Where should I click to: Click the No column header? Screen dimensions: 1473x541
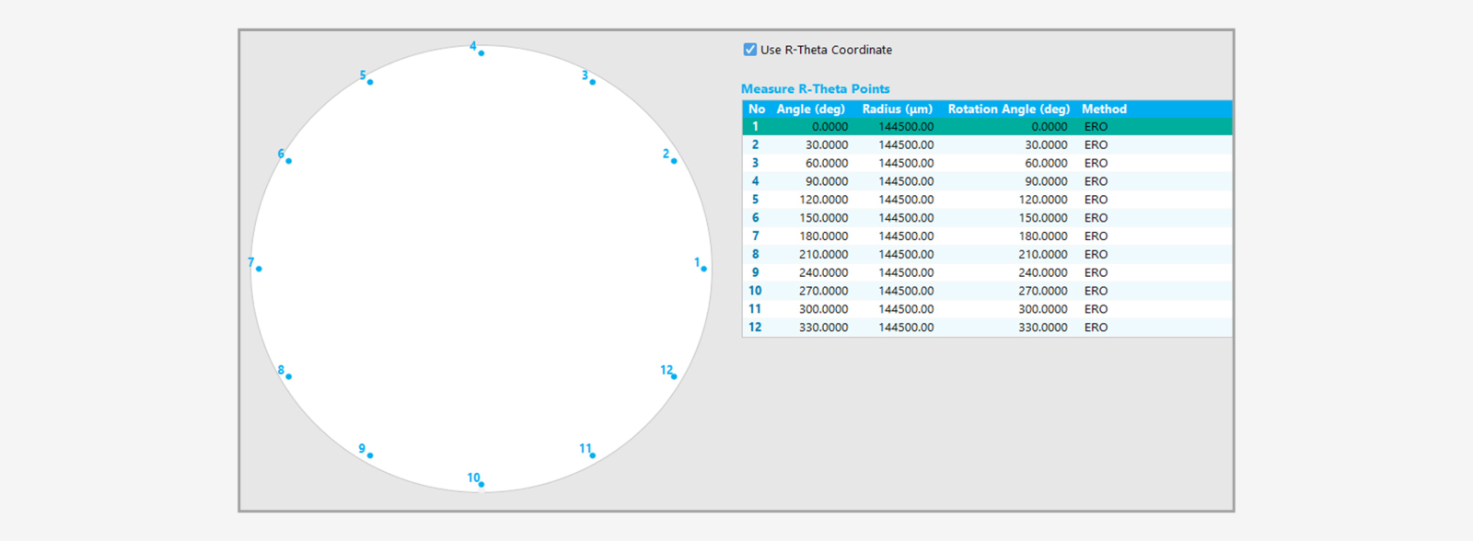756,109
